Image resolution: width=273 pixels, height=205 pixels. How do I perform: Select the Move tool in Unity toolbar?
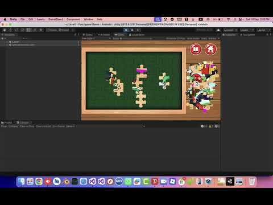coord(11,30)
